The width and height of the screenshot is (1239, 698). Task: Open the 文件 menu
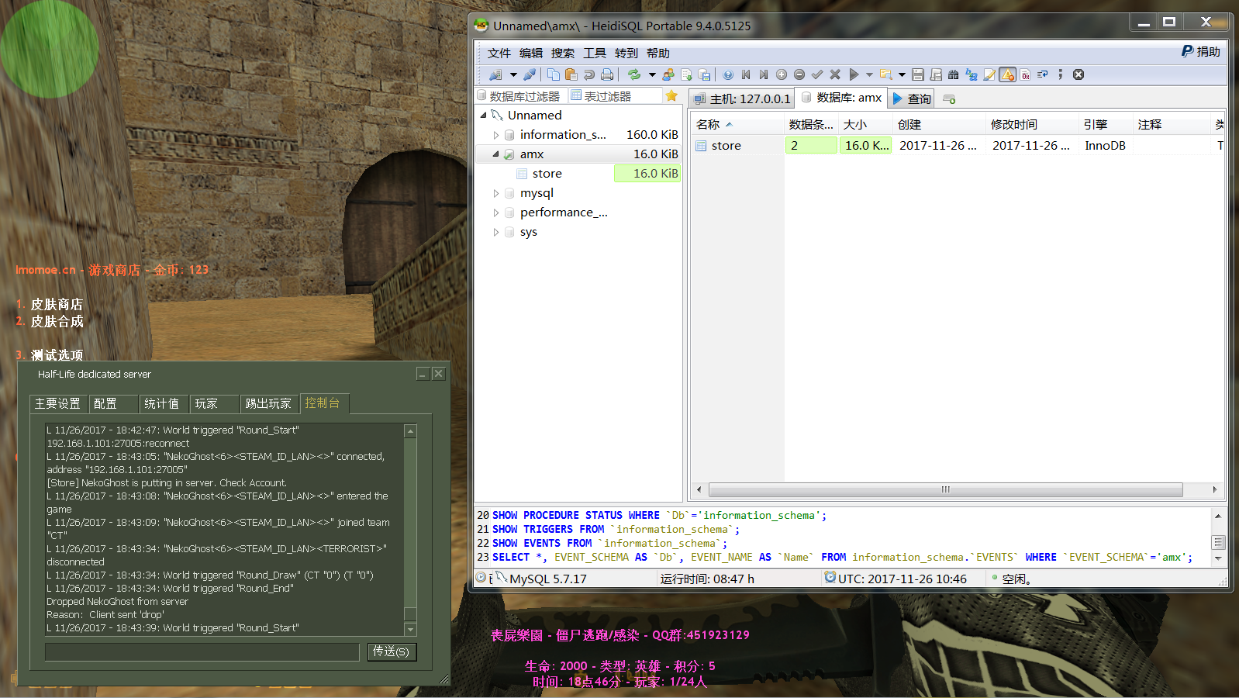(x=499, y=53)
